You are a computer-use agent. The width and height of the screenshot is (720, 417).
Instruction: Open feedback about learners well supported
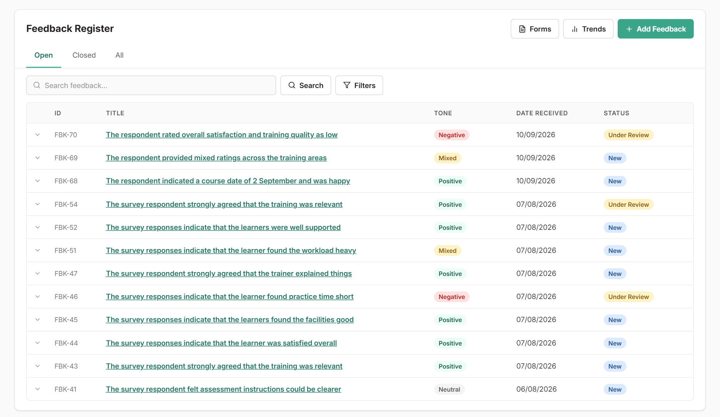[x=223, y=228]
